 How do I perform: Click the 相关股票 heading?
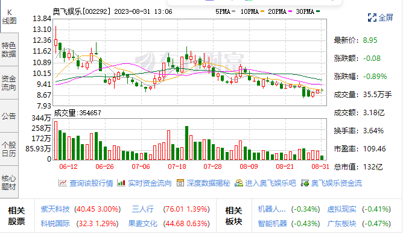(17, 216)
